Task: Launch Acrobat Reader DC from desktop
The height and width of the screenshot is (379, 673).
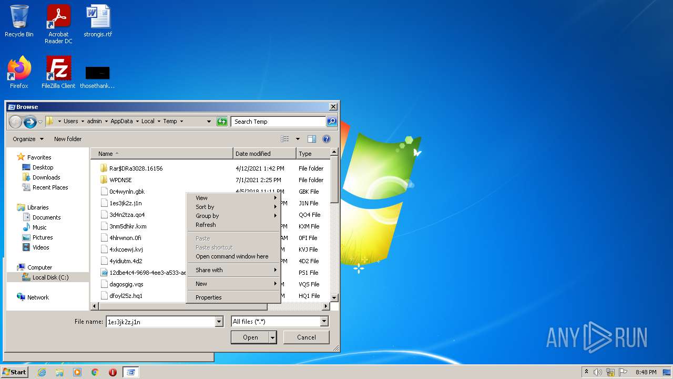Action: pyautogui.click(x=58, y=24)
